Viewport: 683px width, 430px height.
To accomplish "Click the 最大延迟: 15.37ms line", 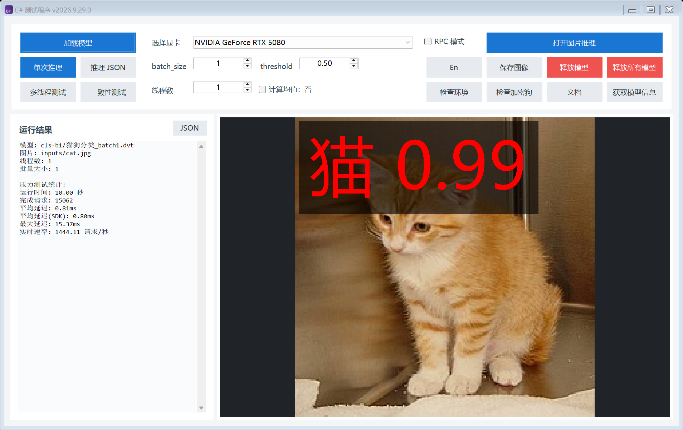I will tap(50, 224).
